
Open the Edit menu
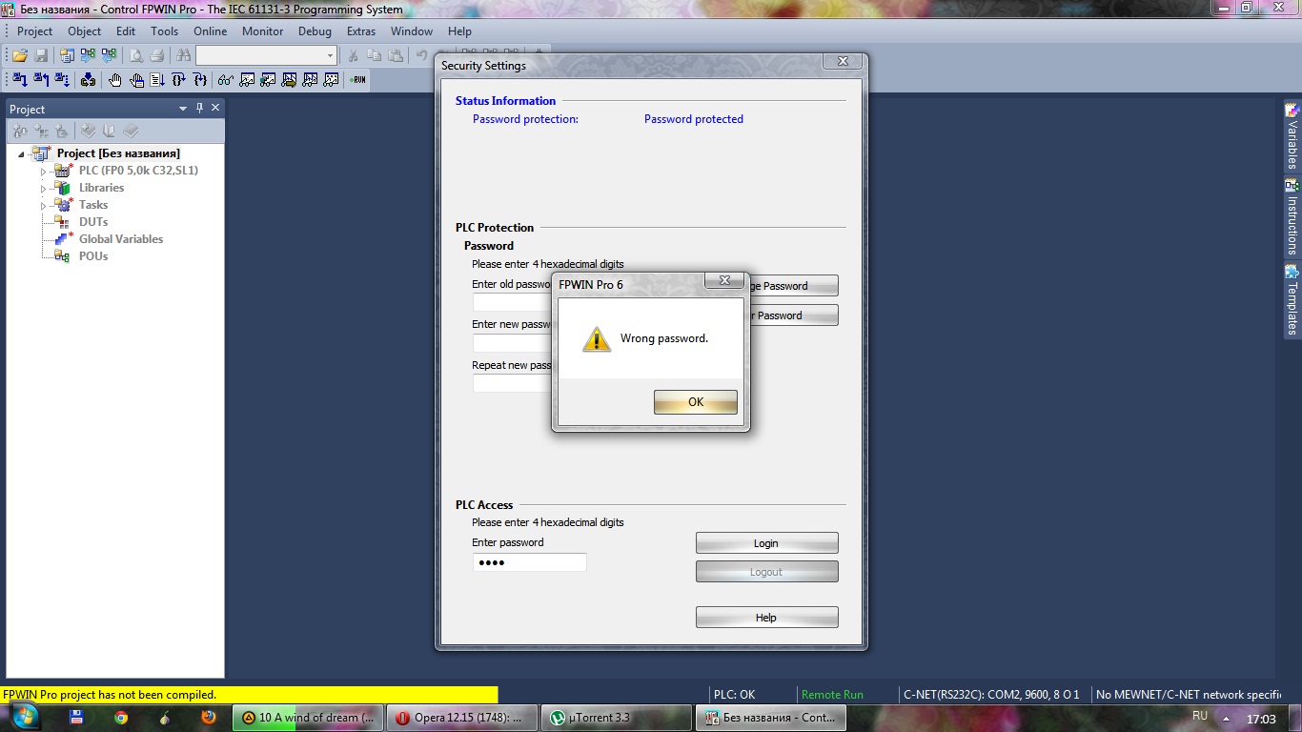[126, 31]
